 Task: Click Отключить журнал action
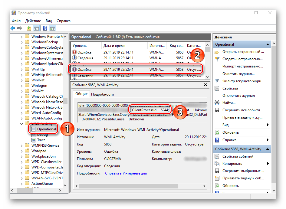[x=238, y=96]
